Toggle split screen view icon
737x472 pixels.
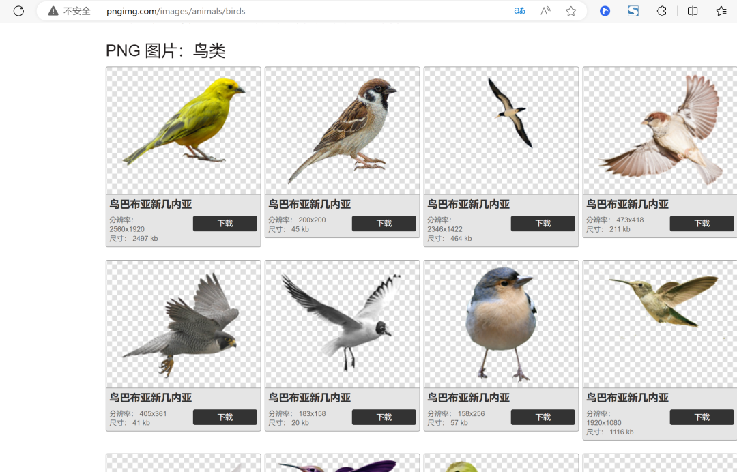pos(693,11)
